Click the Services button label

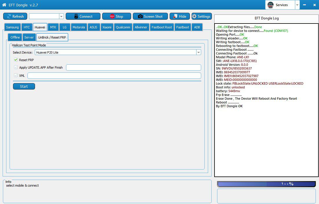click(x=282, y=5)
